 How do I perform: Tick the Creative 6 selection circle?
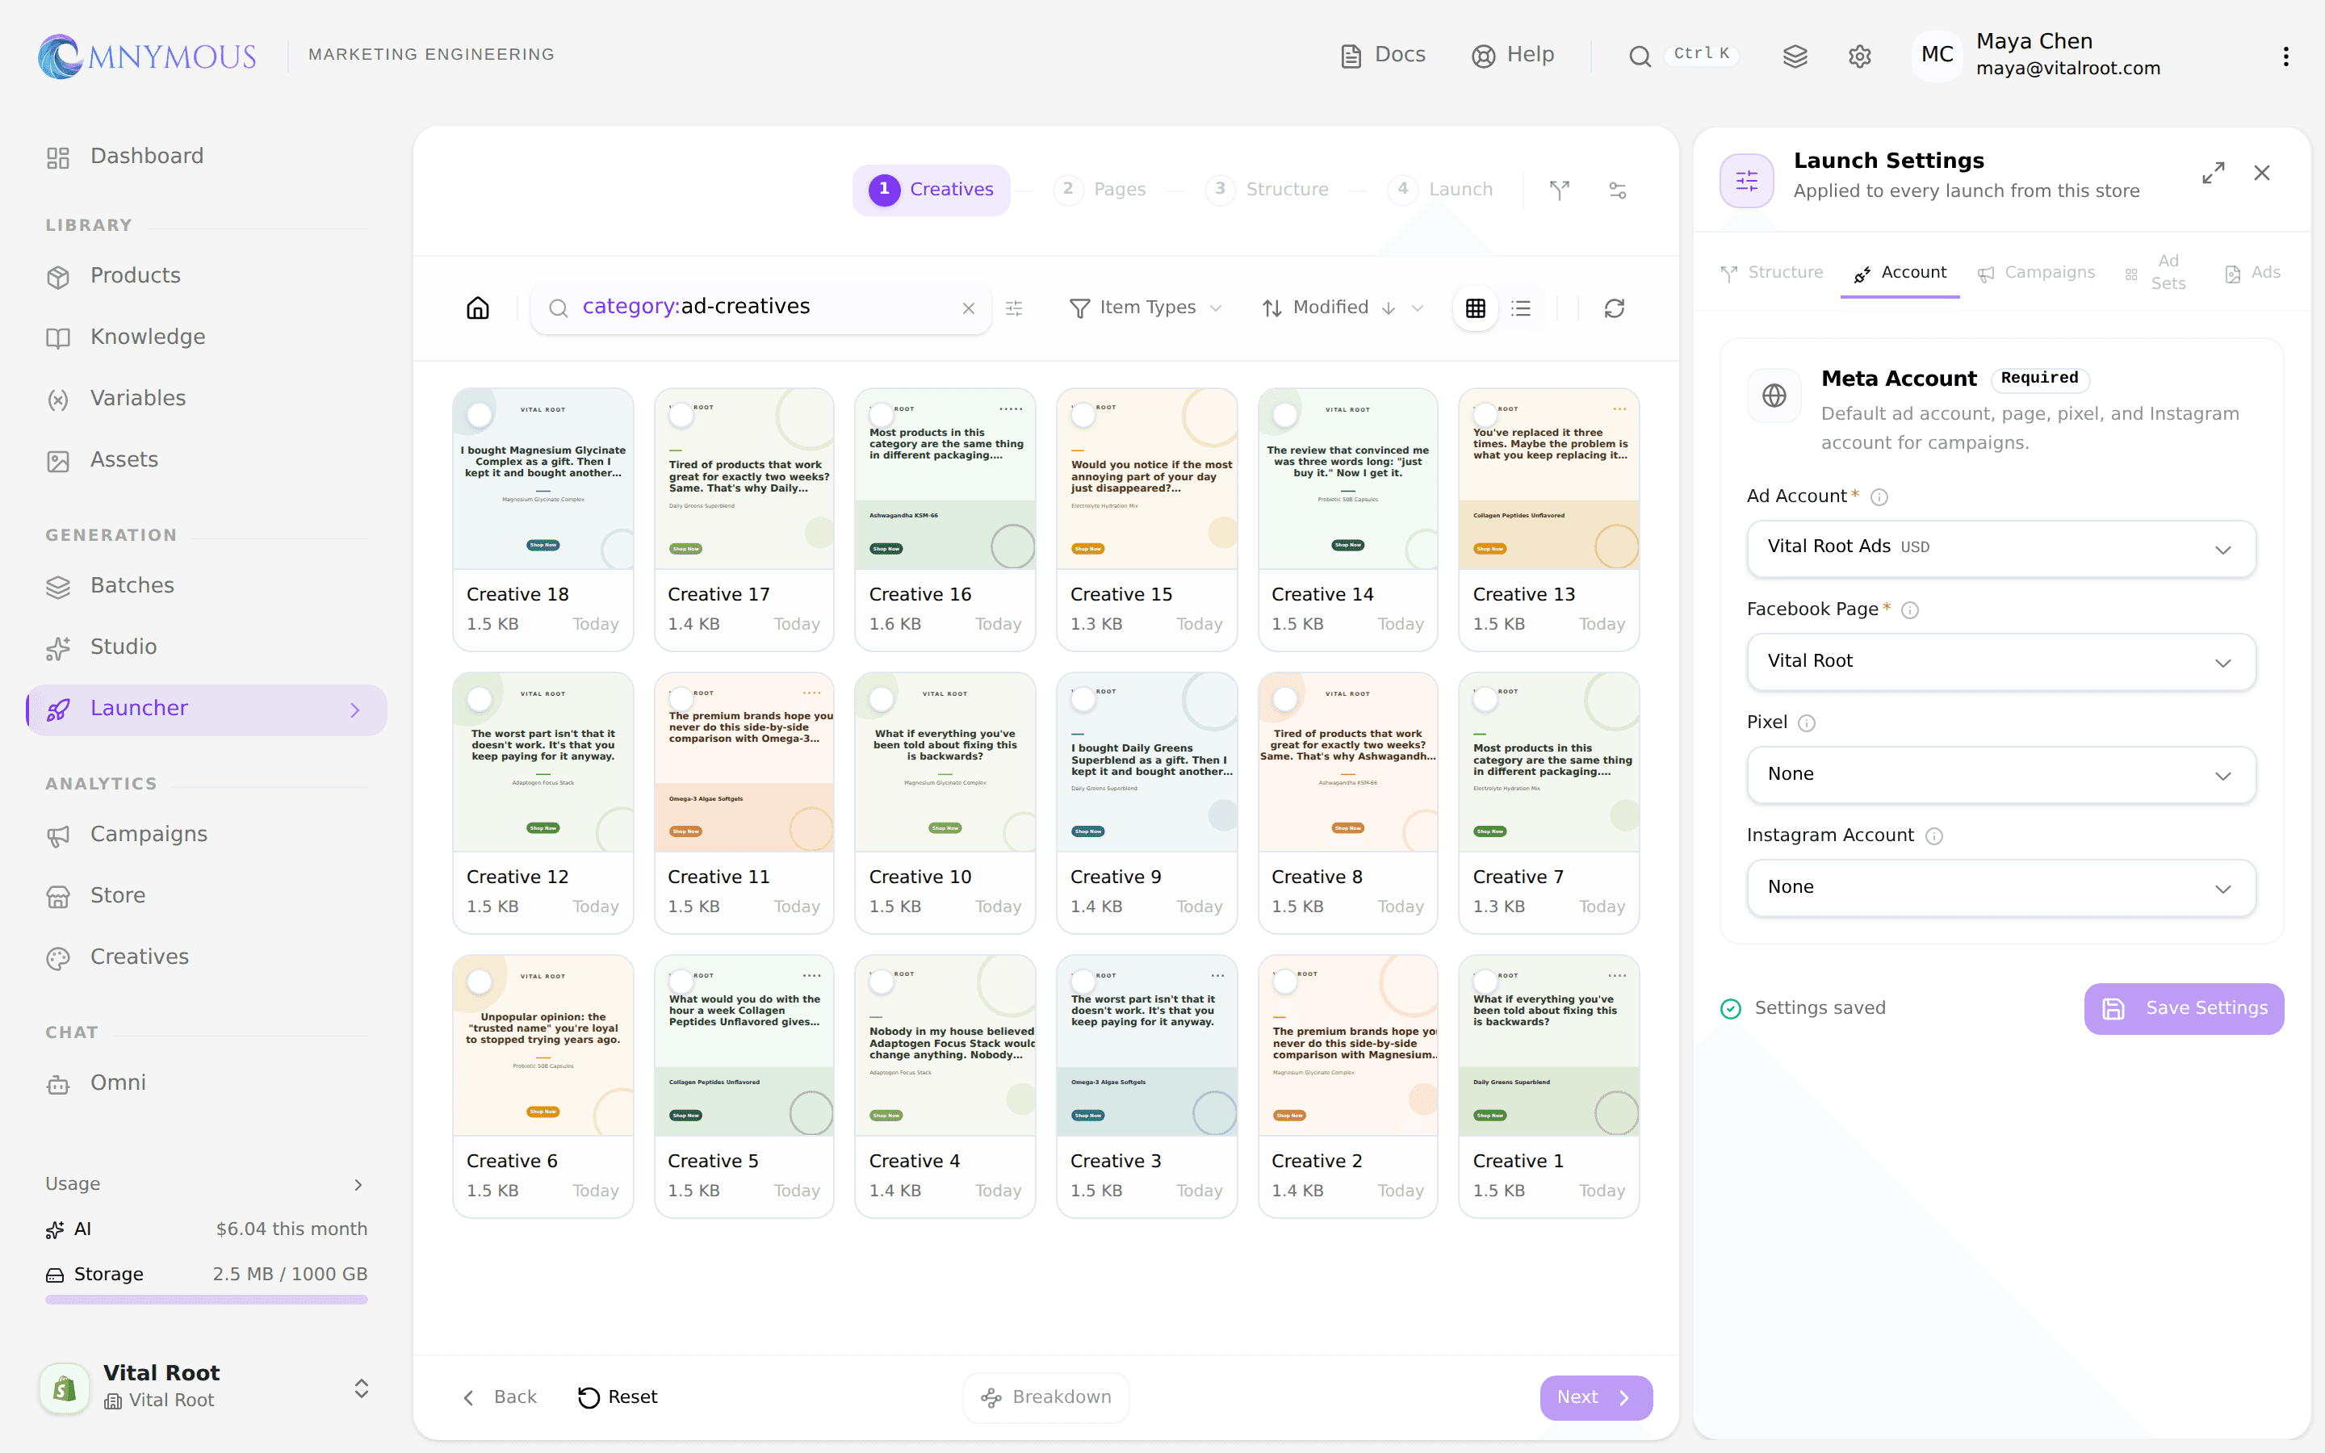480,981
